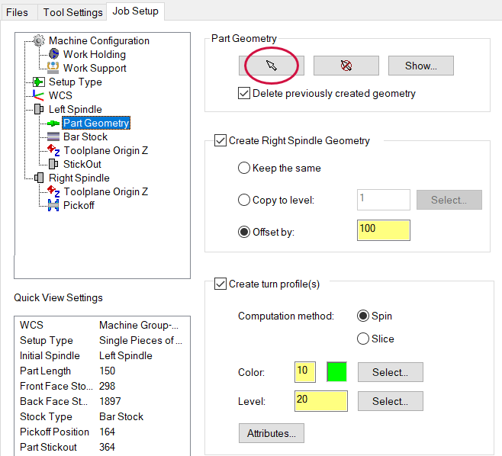502x456 pixels.
Task: Open the Bar Stock tree icon
Action: click(53, 136)
